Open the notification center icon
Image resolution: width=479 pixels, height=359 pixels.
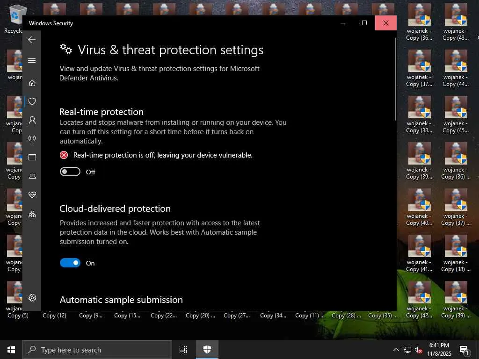click(x=464, y=350)
